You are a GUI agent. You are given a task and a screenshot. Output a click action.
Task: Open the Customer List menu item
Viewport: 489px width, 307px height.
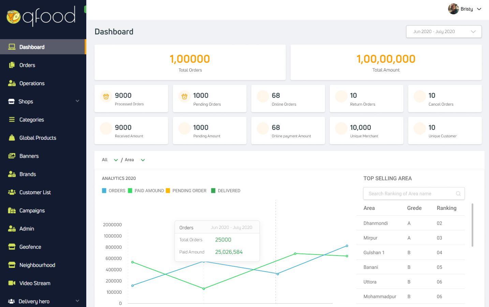click(x=35, y=193)
